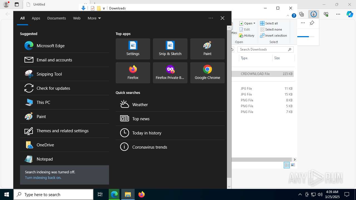This screenshot has width=356, height=200.
Task: Switch to File Explorer on the taskbar
Action: (x=128, y=194)
